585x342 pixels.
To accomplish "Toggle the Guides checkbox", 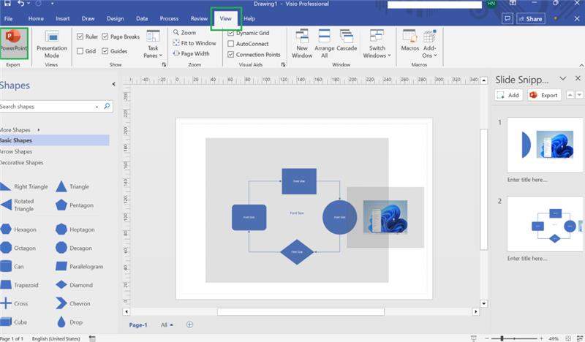I will pyautogui.click(x=105, y=51).
